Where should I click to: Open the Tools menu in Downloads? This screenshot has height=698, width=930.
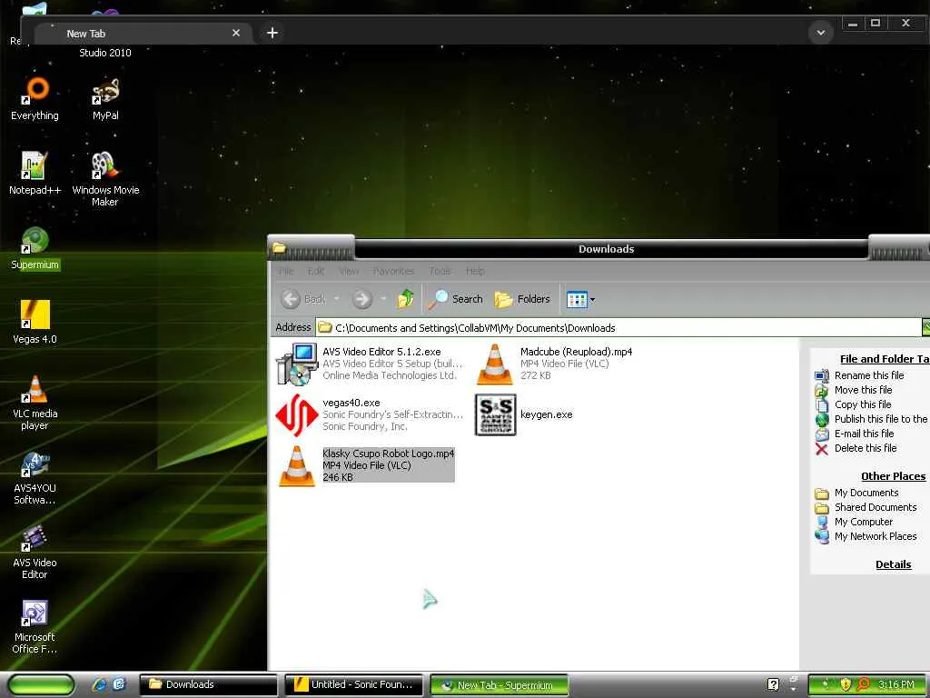click(x=440, y=271)
